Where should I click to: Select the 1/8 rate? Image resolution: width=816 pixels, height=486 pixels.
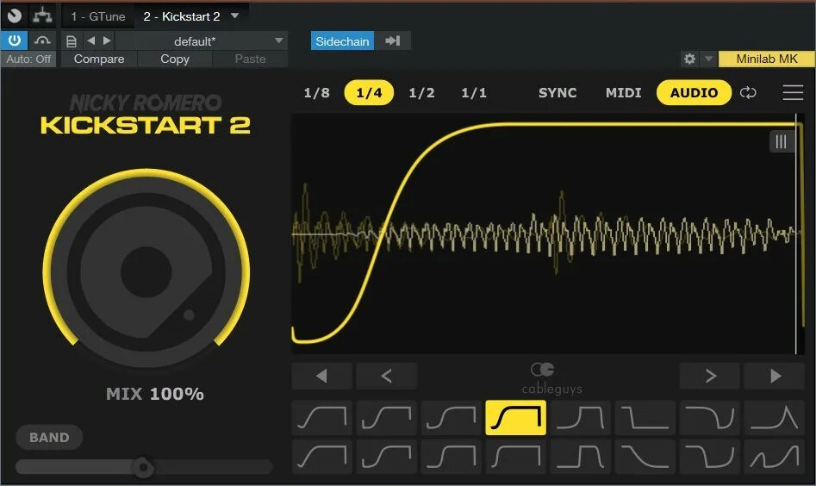(316, 92)
